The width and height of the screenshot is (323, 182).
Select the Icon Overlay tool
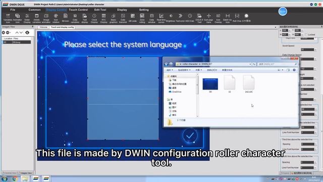218,18
